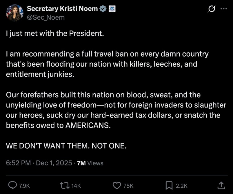Open the three-dot more options menu
Viewport: 233px width, 194px height.
pos(224,9)
